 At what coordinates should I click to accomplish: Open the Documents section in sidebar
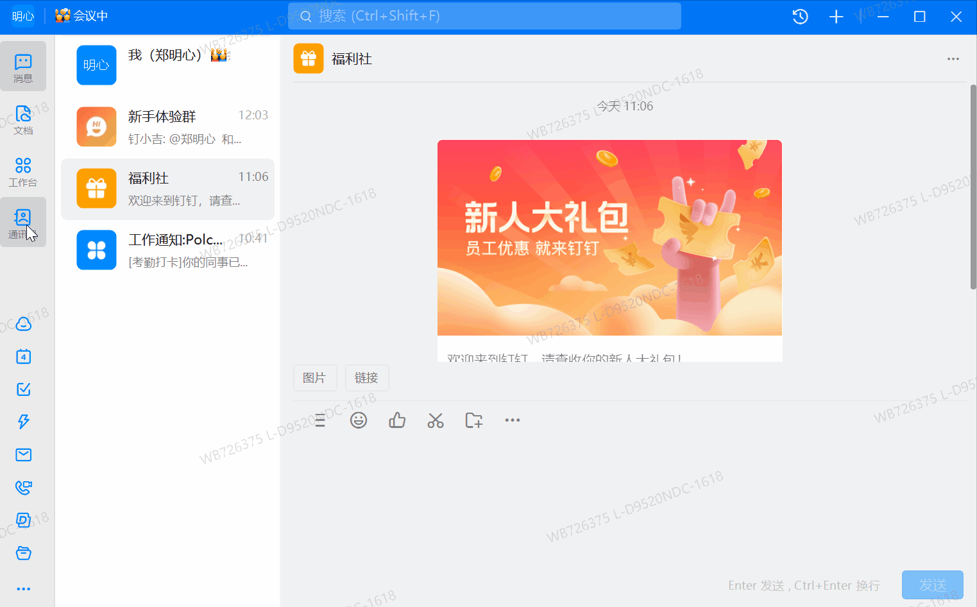point(23,119)
